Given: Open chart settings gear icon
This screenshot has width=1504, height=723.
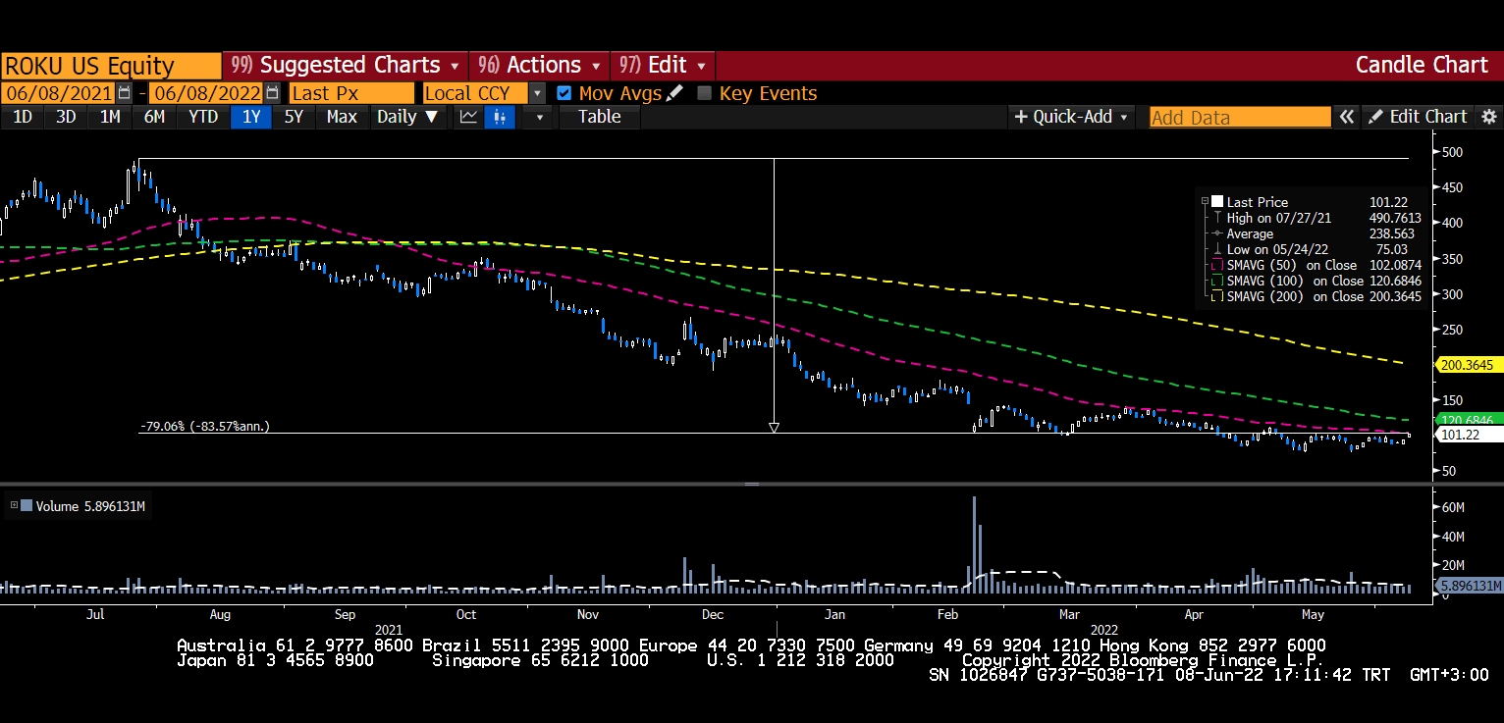Looking at the screenshot, I should point(1489,117).
